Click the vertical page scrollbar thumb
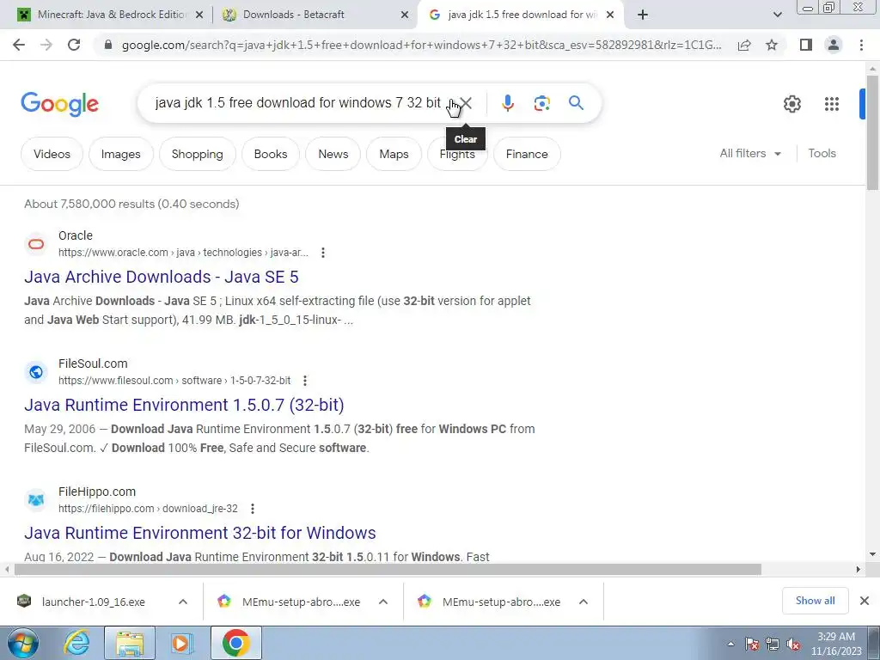 pos(873,131)
